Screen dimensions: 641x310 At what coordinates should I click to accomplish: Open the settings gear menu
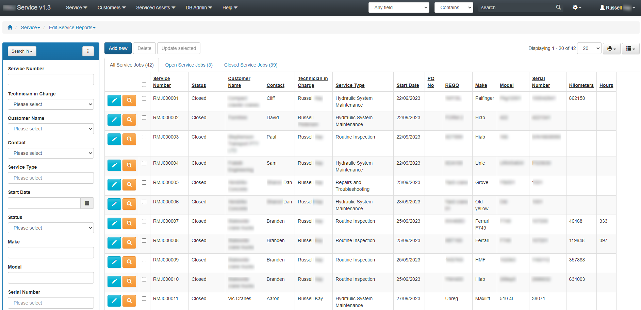577,7
